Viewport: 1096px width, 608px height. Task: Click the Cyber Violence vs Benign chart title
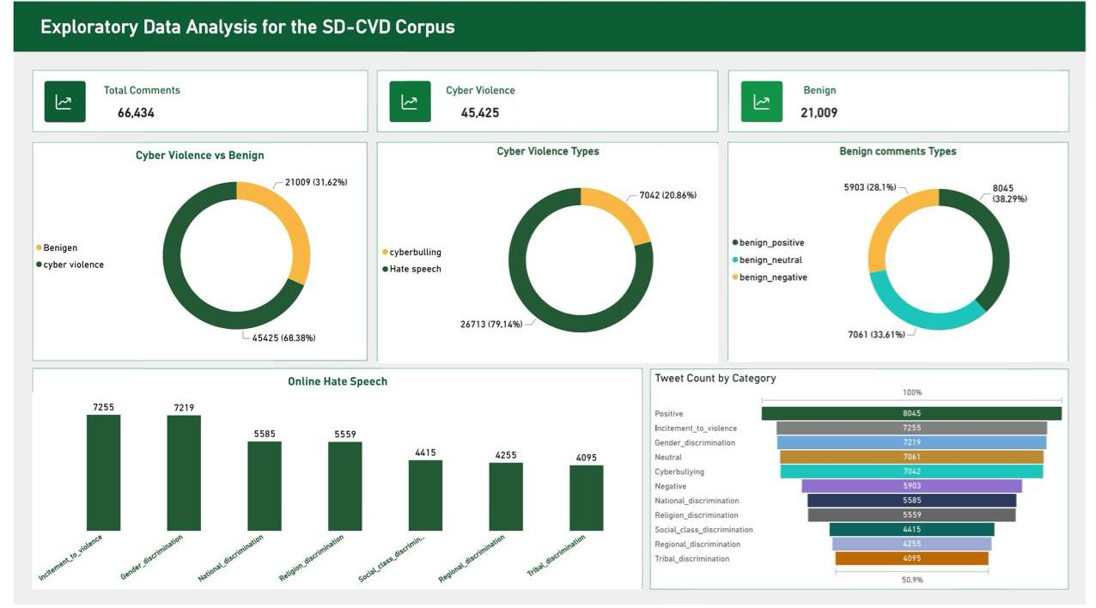click(200, 155)
